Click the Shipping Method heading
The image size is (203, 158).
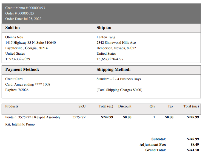point(113,69)
